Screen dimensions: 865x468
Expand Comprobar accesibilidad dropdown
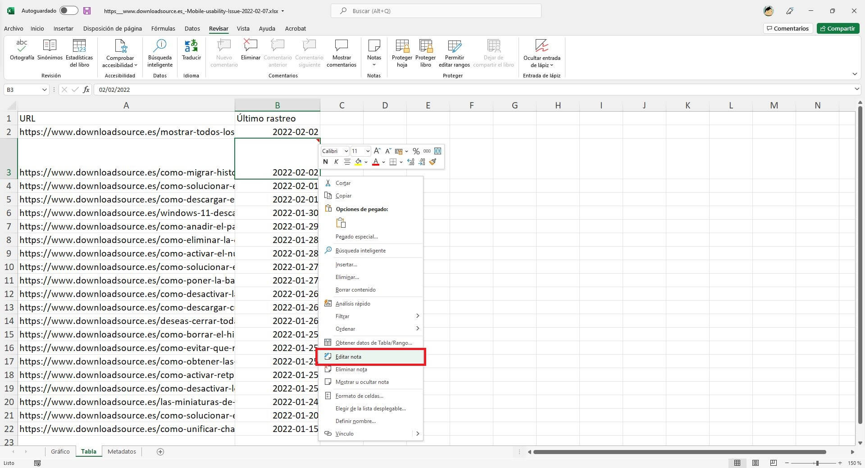(120, 53)
